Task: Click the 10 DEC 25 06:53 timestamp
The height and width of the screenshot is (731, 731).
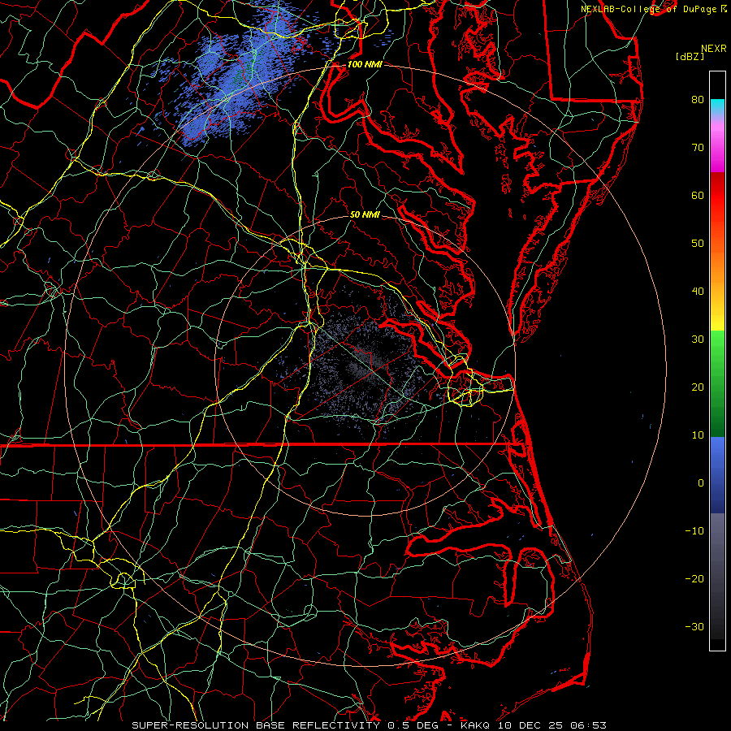Action: [552, 725]
